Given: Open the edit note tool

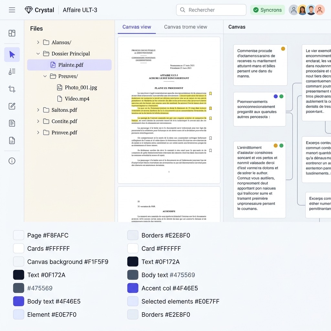Looking at the screenshot, I should click(12, 106).
